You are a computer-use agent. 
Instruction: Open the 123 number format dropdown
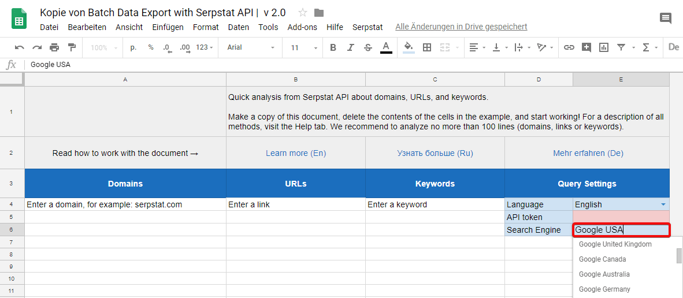coord(205,48)
